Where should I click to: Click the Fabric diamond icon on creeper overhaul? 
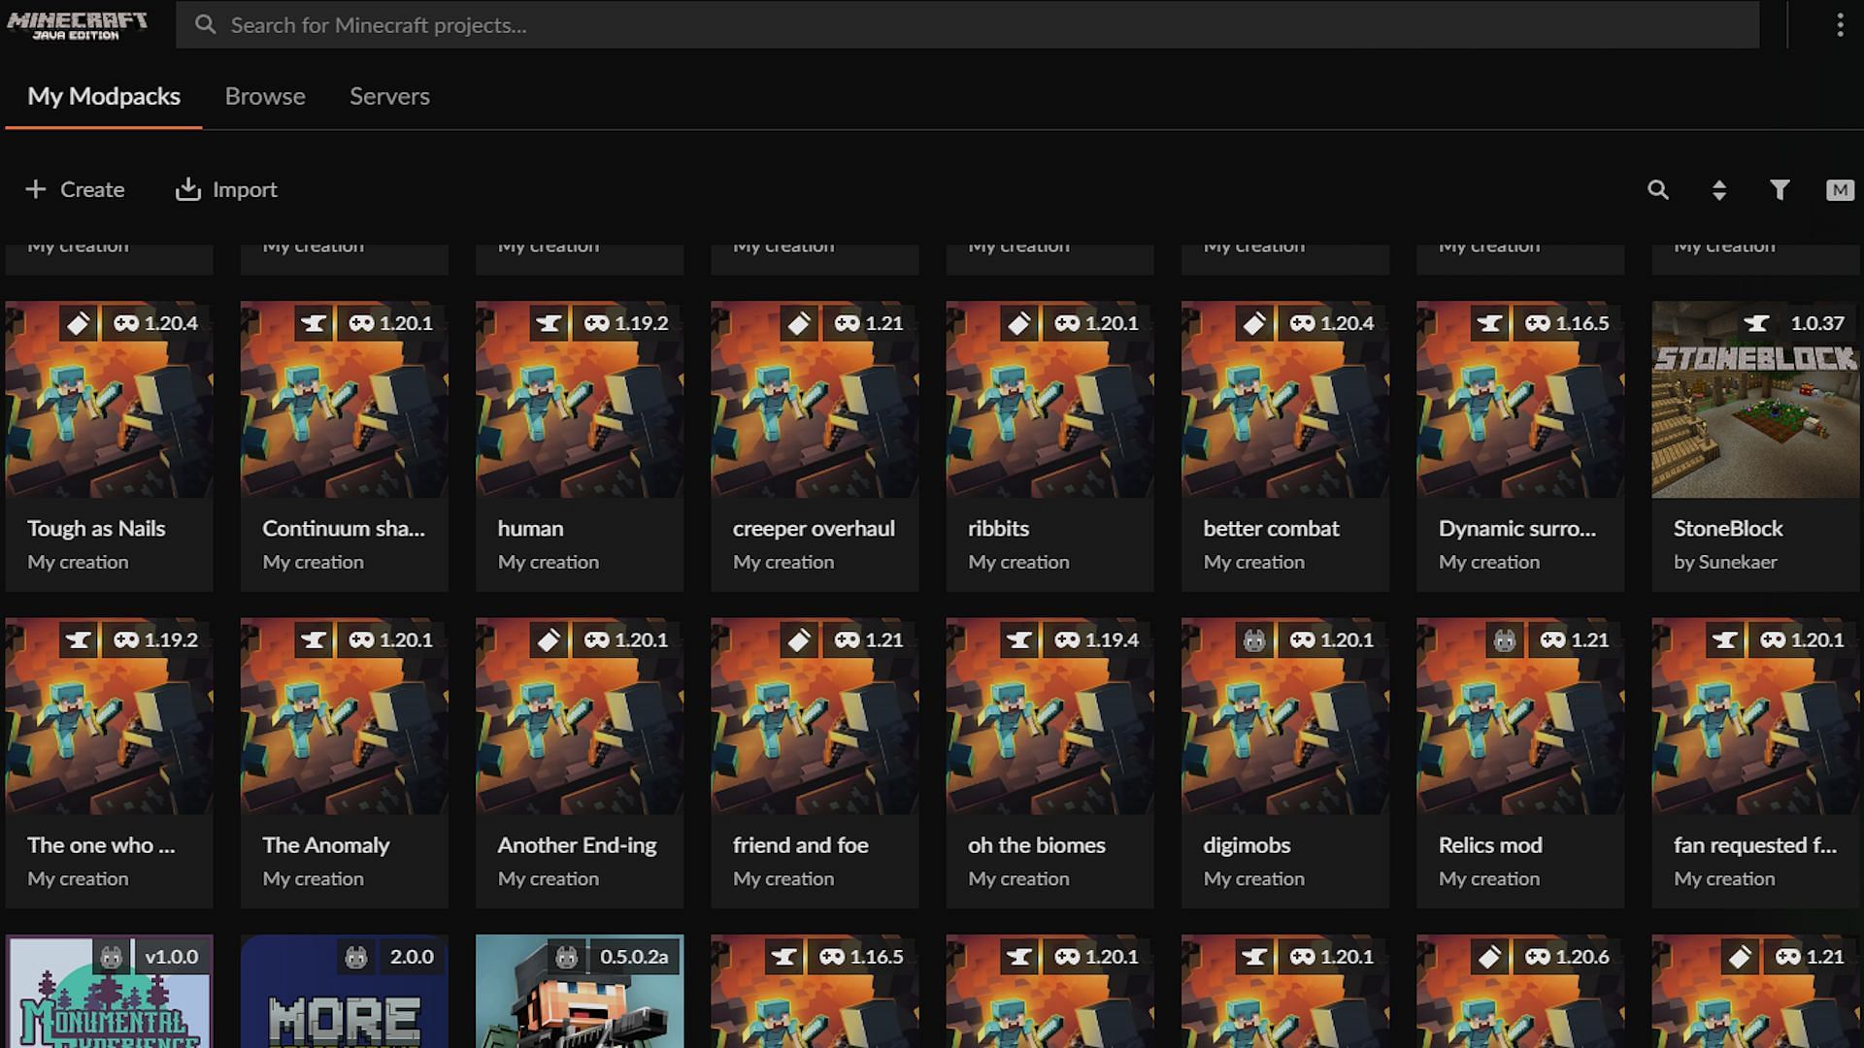click(798, 322)
